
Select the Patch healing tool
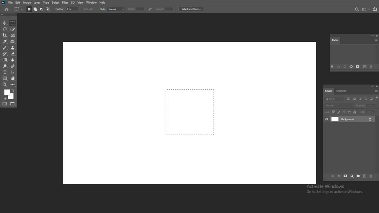click(13, 41)
